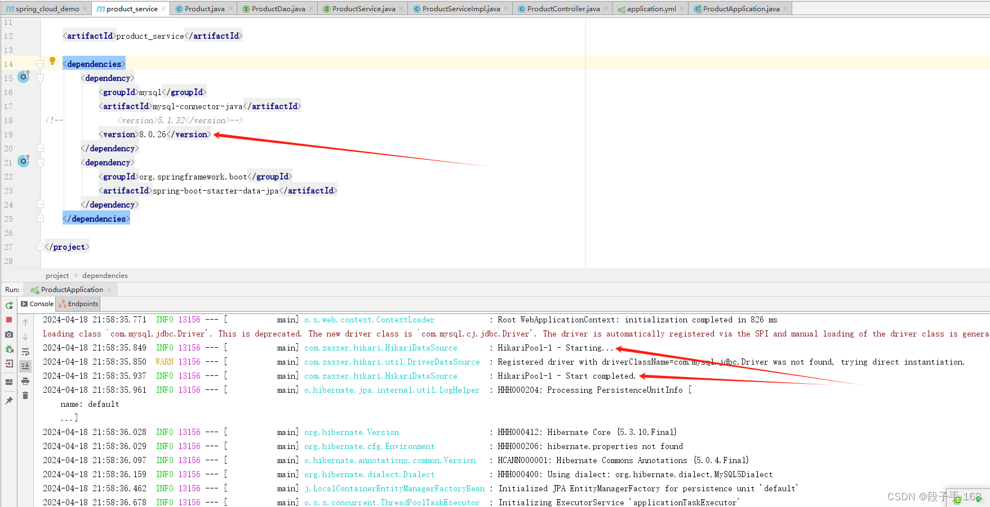Screen dimensions: 990x507
Task: Open the o.s.web.context.ContextLoader log link
Action: click(370, 320)
